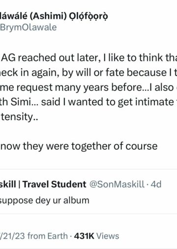177x249 pixels.
Task: Click the 'from Earth' location text
Action: click(48, 236)
